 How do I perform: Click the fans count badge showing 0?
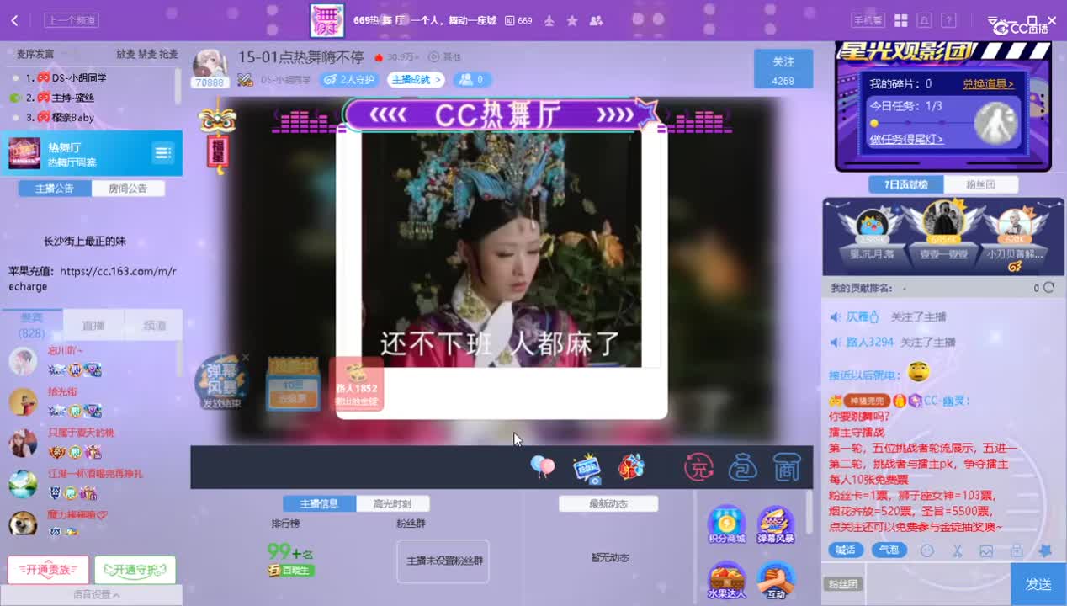point(473,80)
